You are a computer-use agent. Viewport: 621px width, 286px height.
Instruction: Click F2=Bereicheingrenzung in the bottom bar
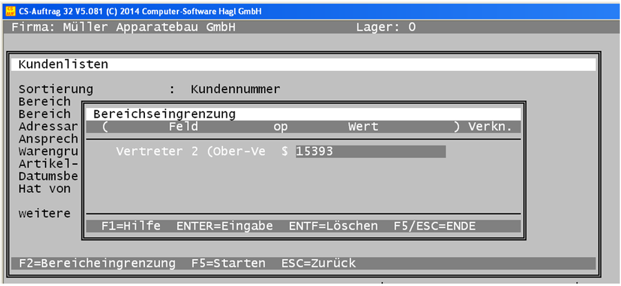(99, 263)
